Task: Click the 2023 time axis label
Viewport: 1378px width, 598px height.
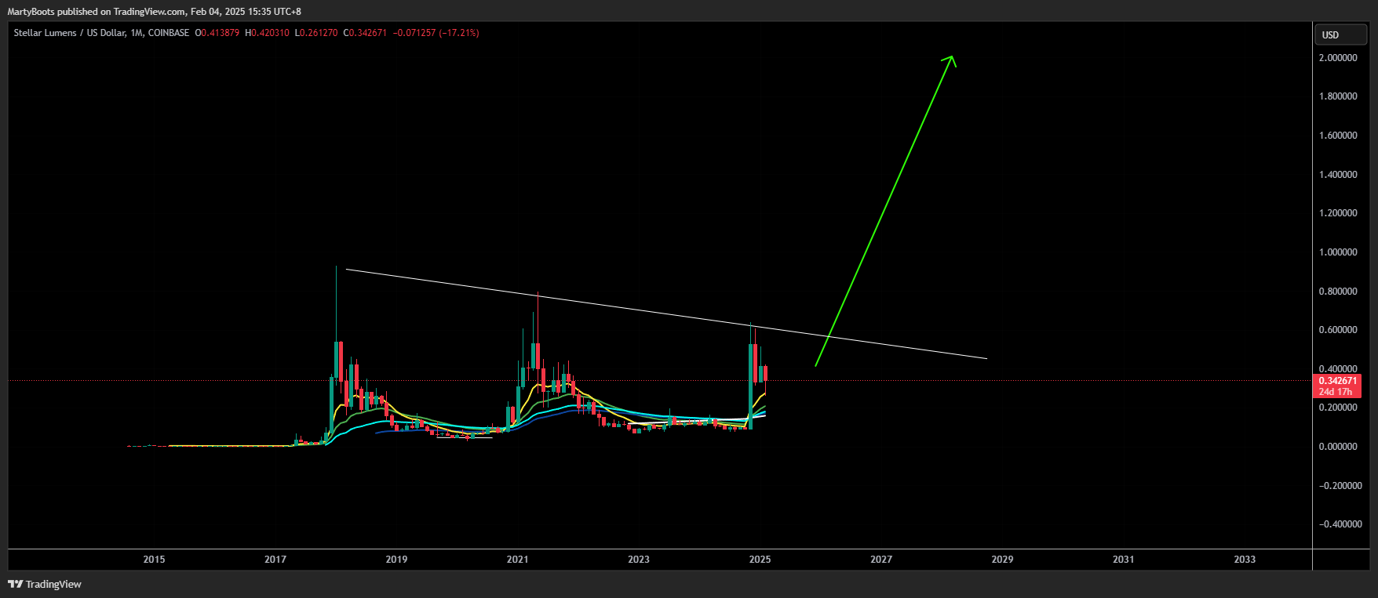Action: click(639, 560)
